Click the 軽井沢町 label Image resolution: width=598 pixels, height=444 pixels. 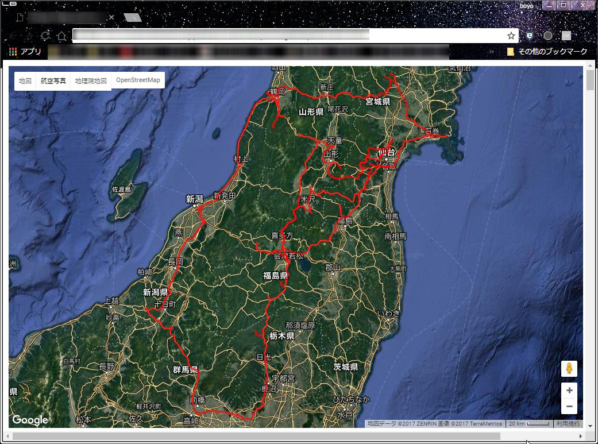[149, 407]
